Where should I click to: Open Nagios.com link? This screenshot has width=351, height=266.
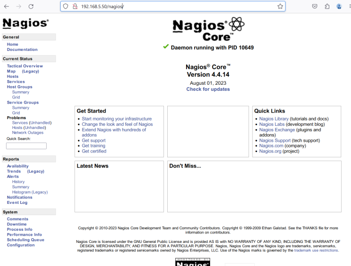[271, 145]
